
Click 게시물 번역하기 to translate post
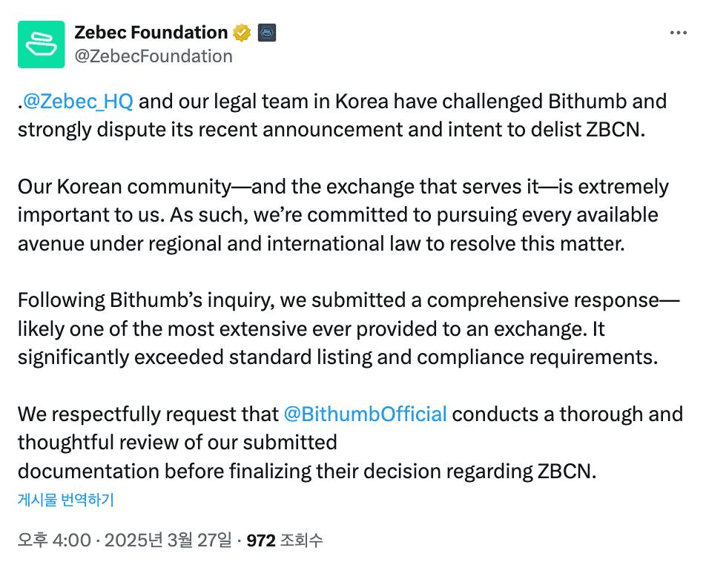pyautogui.click(x=65, y=500)
